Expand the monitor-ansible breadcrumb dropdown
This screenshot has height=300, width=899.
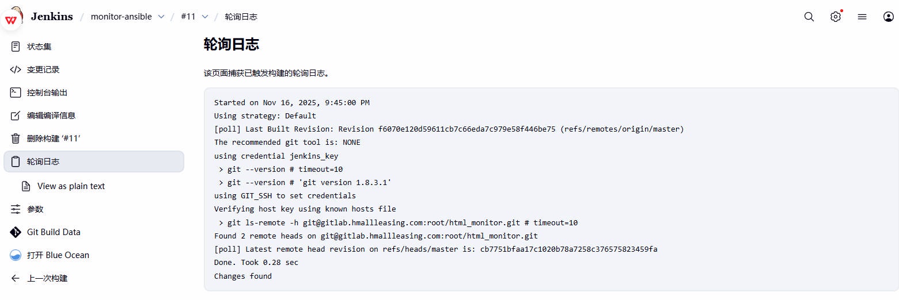[x=161, y=17]
